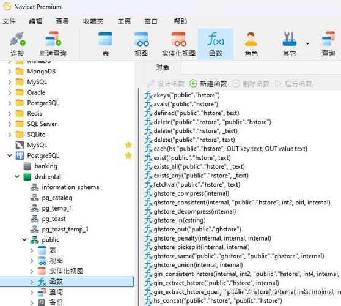Viewport: 341px width, 306px height.
Task: Select function exists_all in list
Action: pyautogui.click(x=199, y=166)
